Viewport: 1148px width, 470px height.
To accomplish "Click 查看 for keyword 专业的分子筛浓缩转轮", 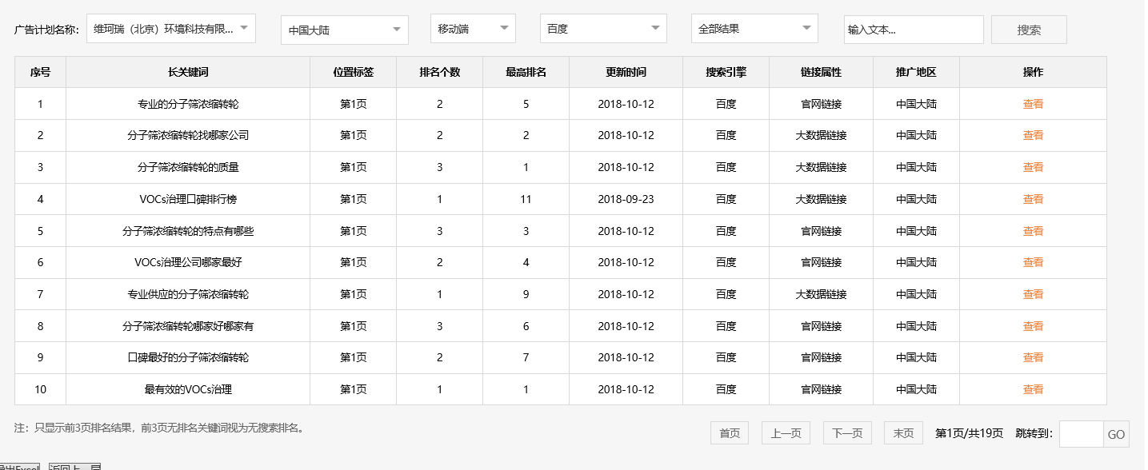I will [x=1033, y=103].
